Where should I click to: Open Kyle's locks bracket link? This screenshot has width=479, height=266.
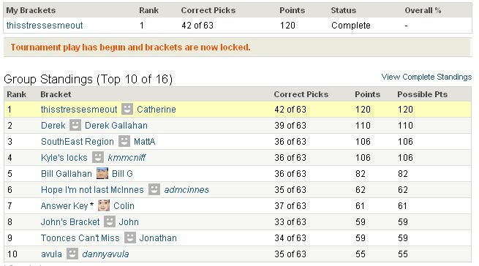pos(64,158)
